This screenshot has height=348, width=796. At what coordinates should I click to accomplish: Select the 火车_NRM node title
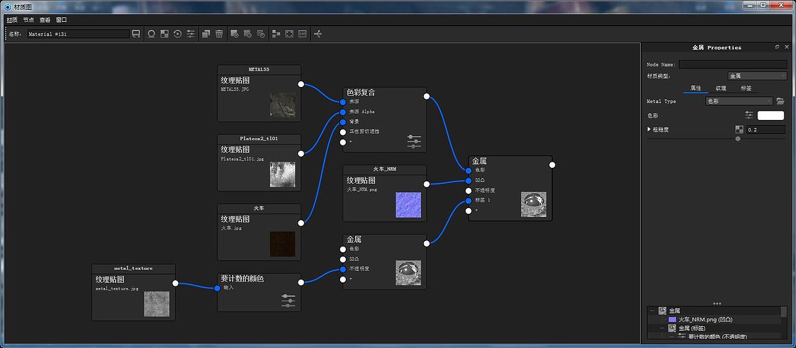[x=384, y=169]
